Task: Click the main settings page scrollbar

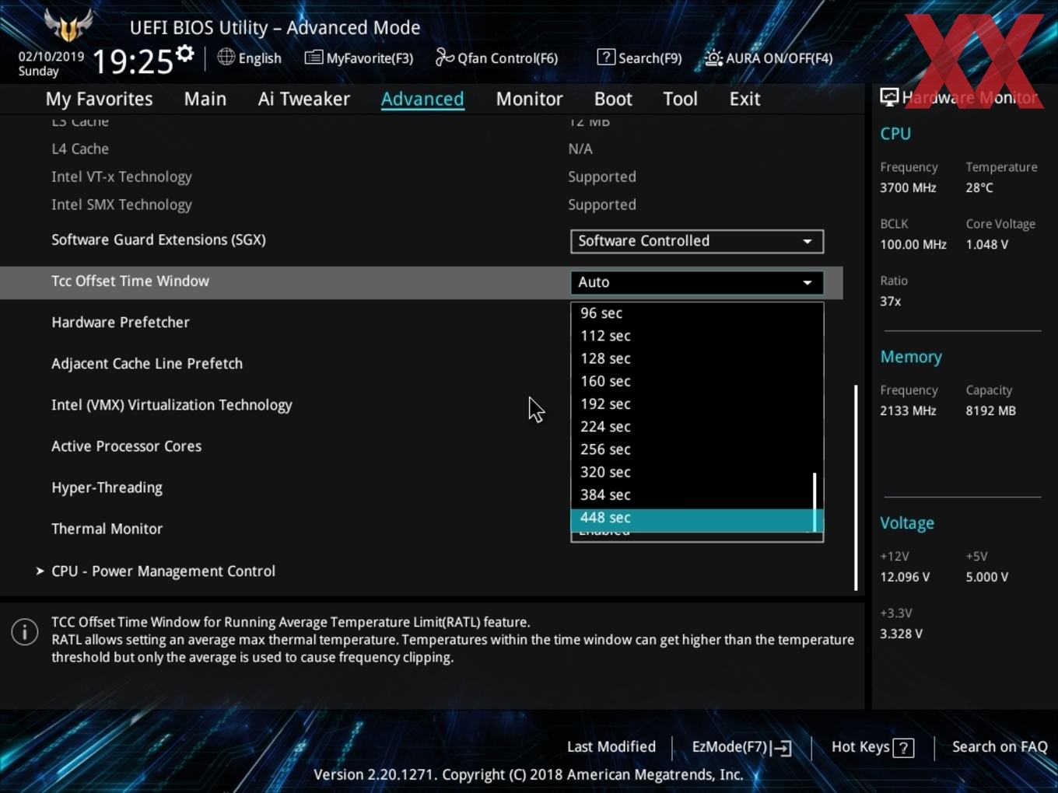Action: pyautogui.click(x=856, y=487)
